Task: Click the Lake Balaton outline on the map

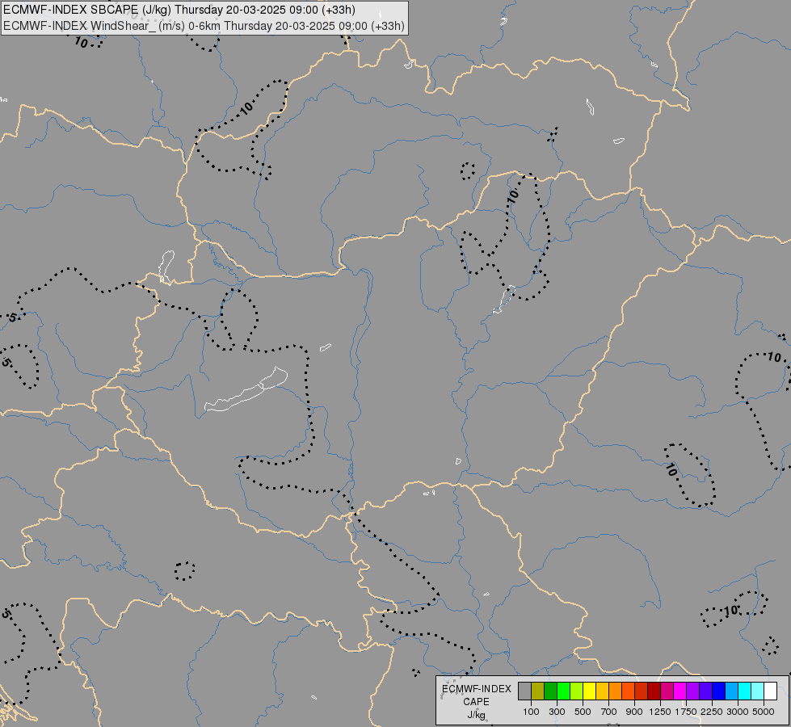Action: [x=246, y=389]
